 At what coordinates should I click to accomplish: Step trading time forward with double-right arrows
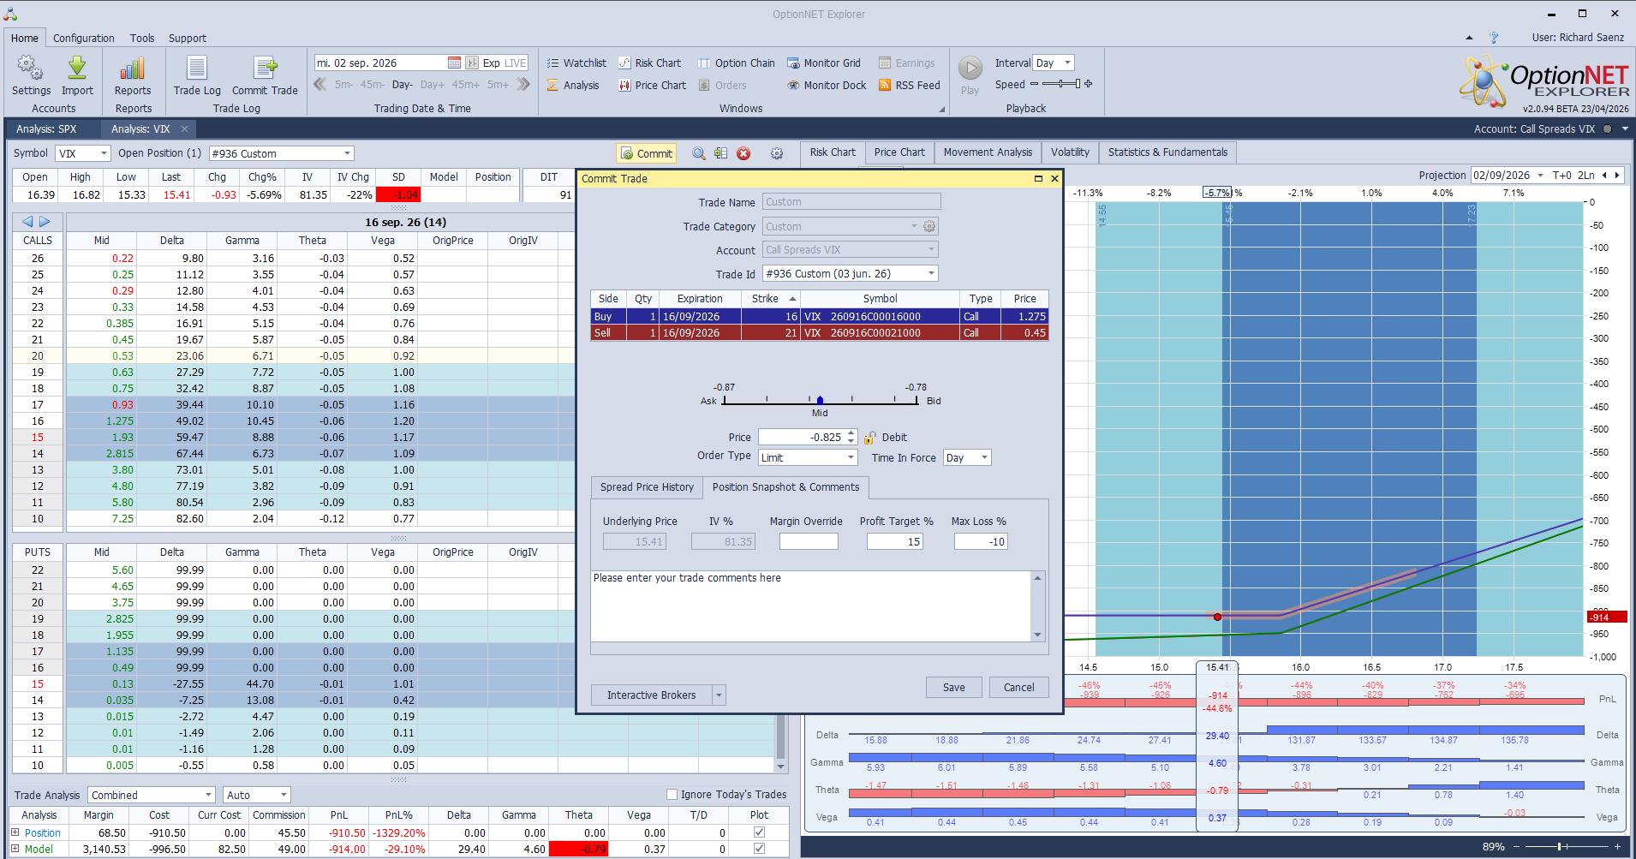click(x=523, y=84)
